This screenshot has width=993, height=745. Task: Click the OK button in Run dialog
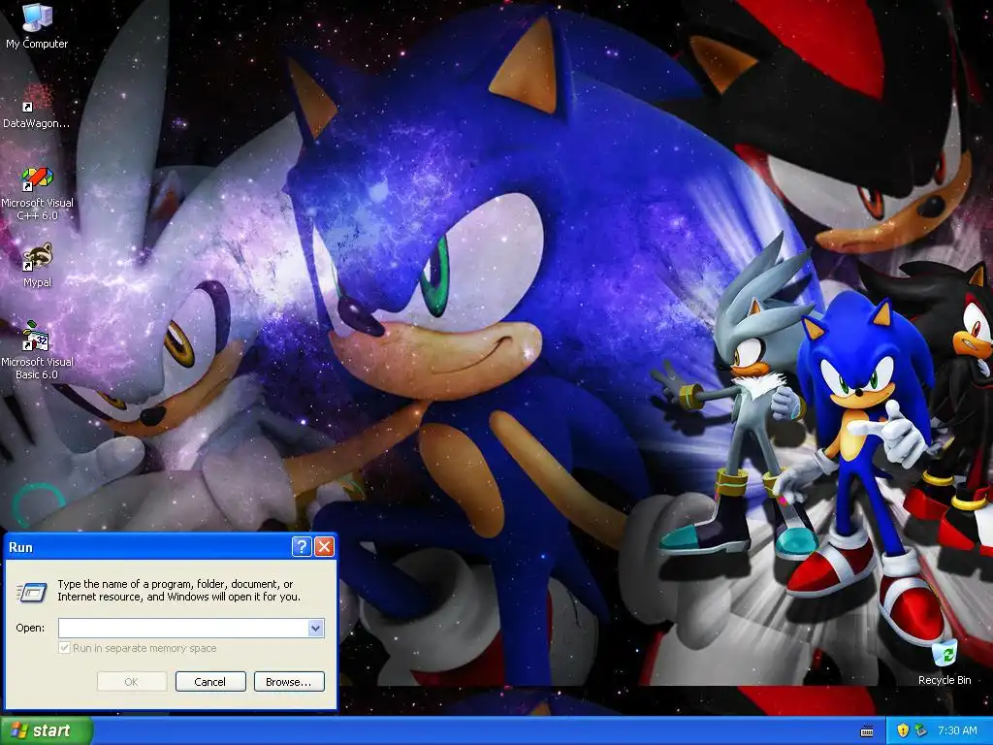132,682
